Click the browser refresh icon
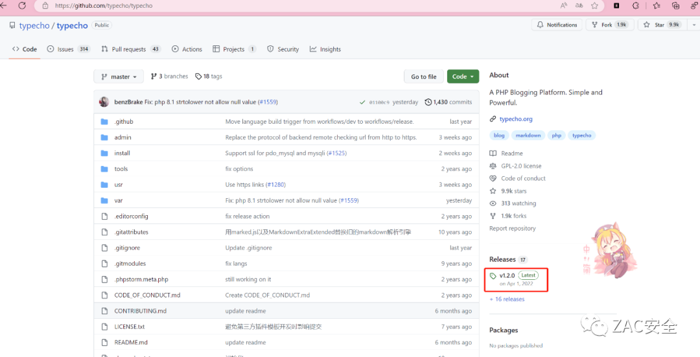The image size is (700, 357). point(22,6)
